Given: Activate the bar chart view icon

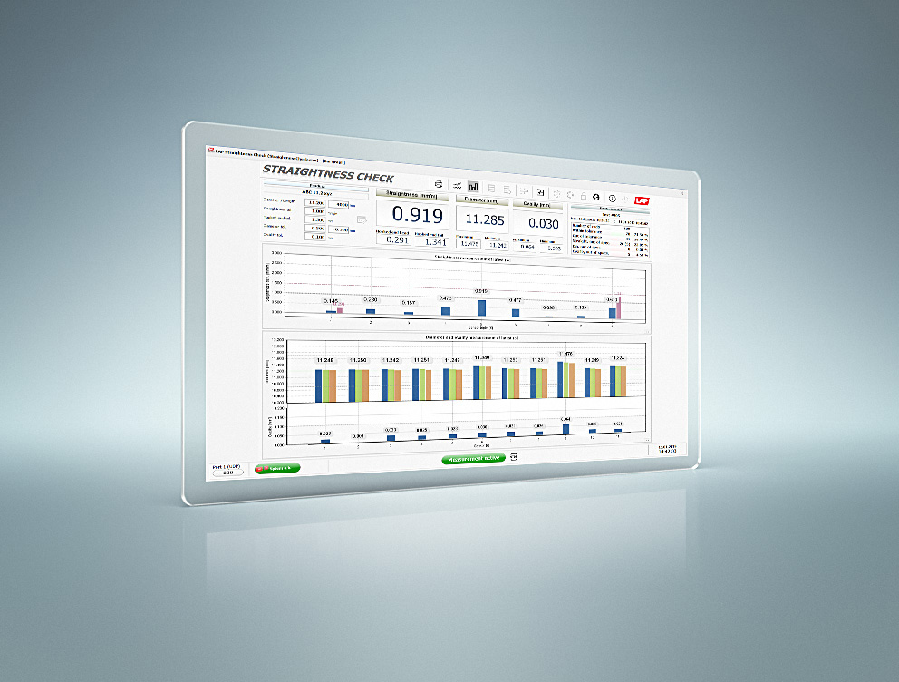Looking at the screenshot, I should (472, 188).
